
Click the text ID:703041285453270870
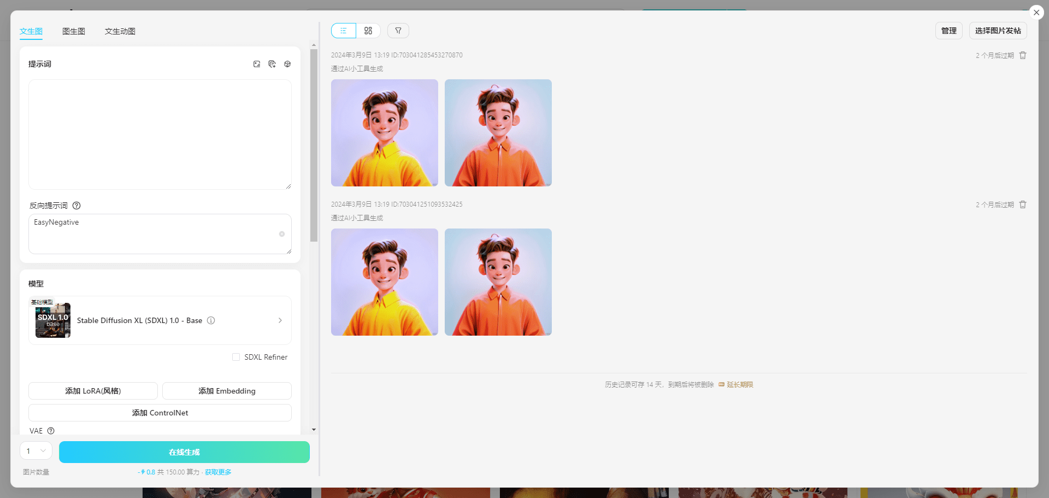[x=427, y=55]
